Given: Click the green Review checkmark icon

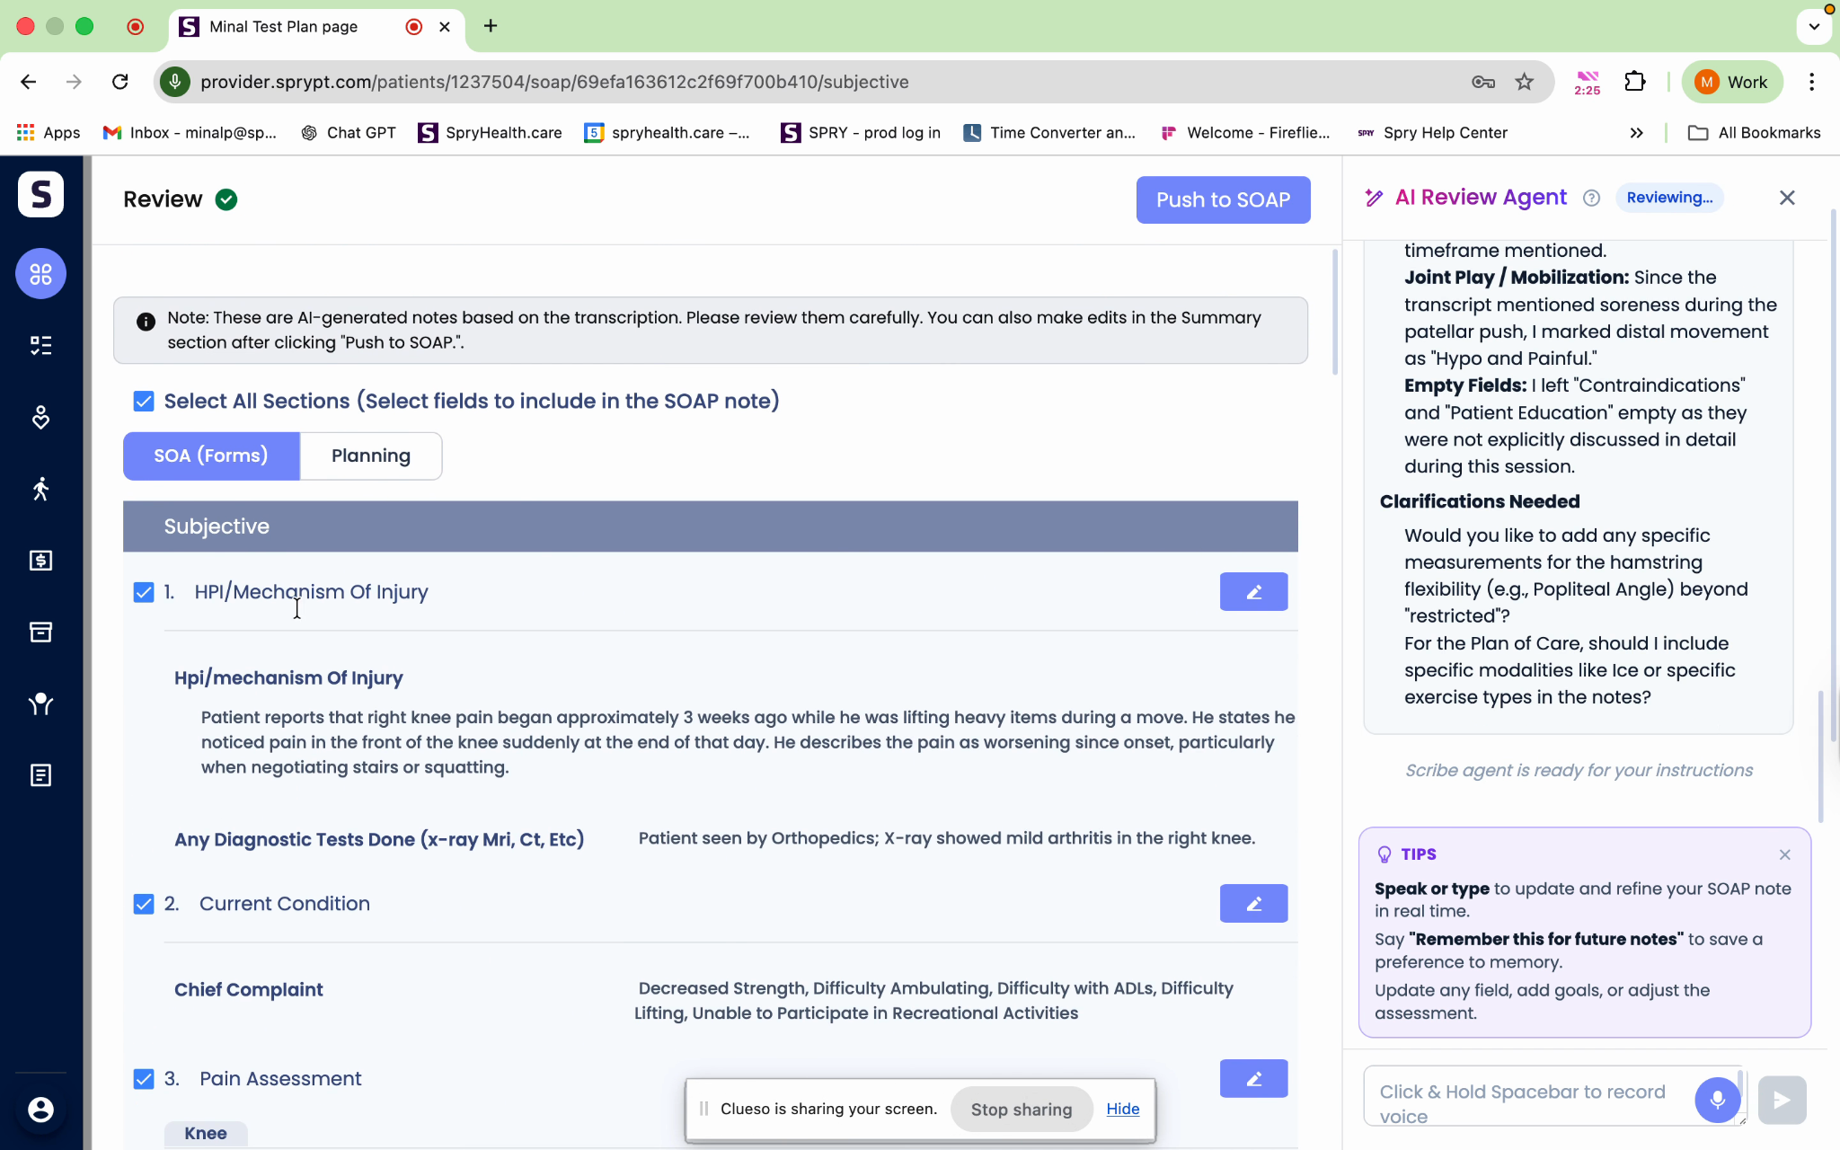Looking at the screenshot, I should [x=226, y=199].
